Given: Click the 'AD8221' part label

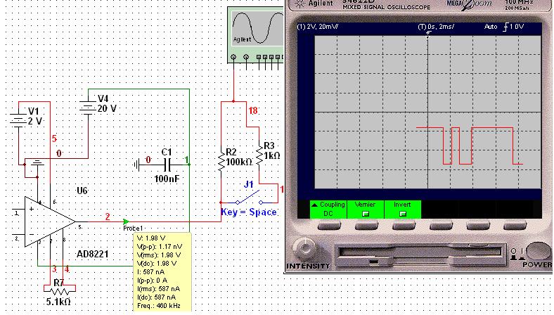Looking at the screenshot, I should 93,254.
